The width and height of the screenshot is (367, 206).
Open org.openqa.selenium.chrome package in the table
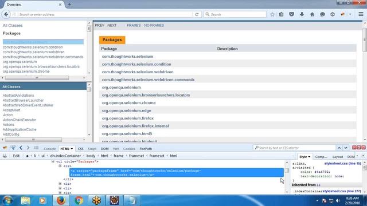click(128, 103)
